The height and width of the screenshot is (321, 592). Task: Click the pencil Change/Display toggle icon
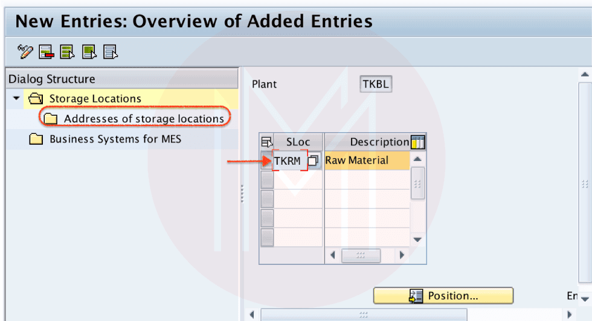pyautogui.click(x=25, y=52)
